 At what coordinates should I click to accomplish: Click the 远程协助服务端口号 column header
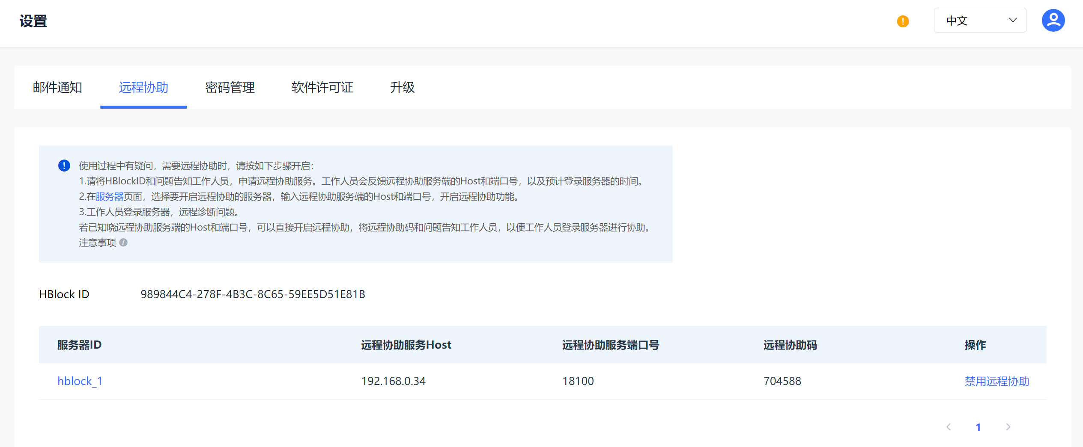click(x=611, y=345)
